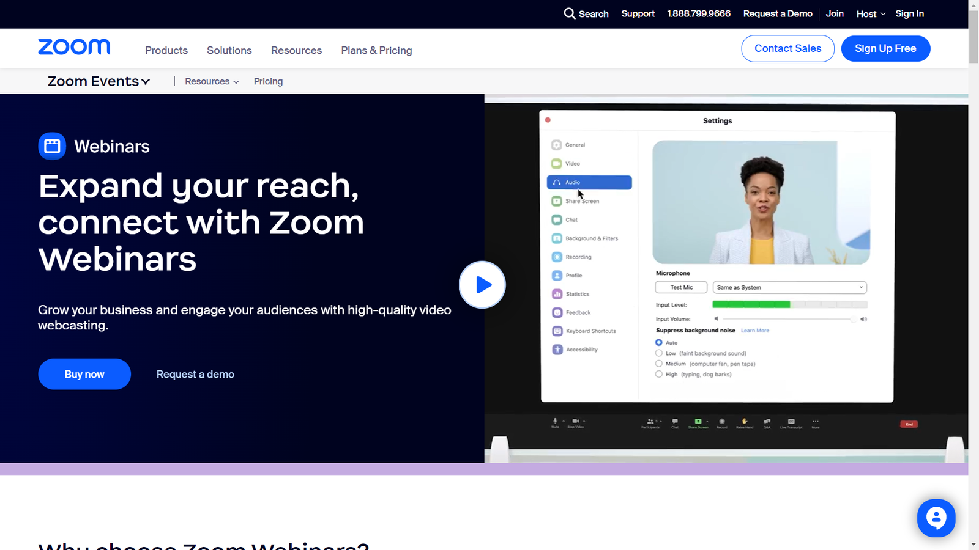Click the red close dot in Settings window
The image size is (979, 550).
click(x=548, y=120)
